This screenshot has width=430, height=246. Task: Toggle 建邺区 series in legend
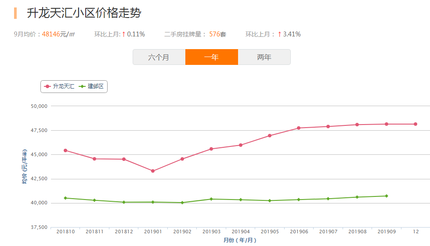click(x=91, y=86)
